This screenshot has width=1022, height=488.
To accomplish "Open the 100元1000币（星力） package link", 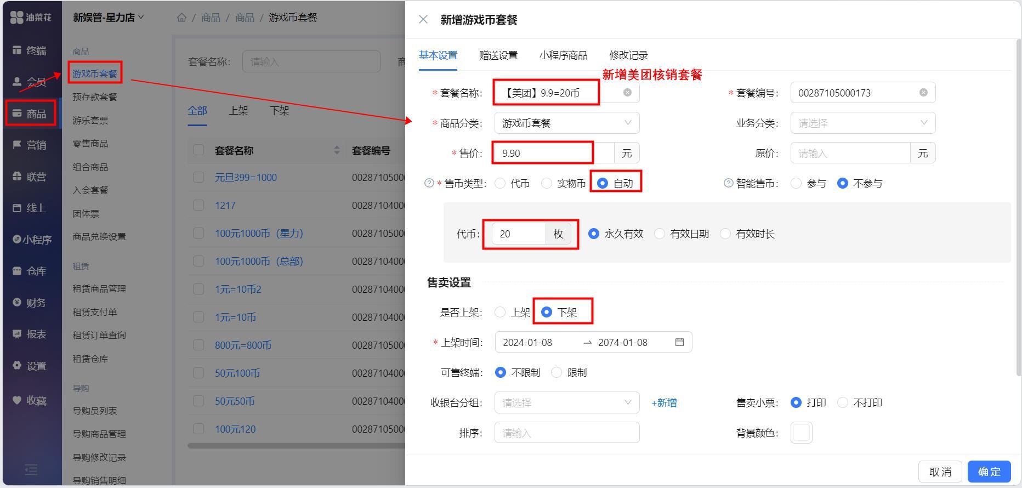I will [259, 234].
